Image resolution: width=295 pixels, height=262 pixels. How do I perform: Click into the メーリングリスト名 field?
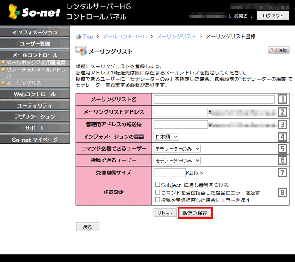point(214,100)
